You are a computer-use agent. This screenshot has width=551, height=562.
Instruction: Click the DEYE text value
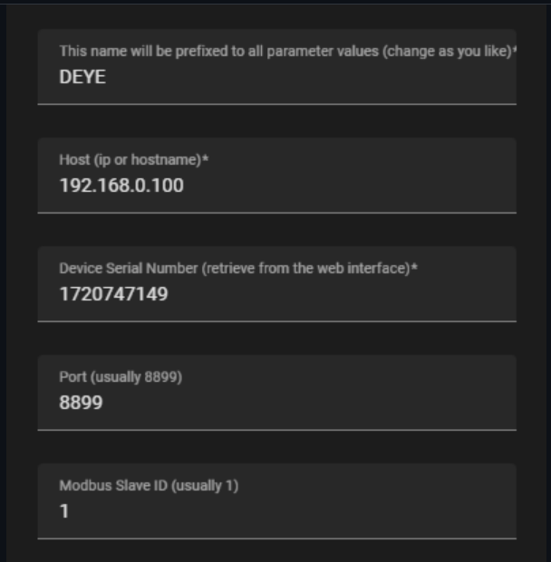pyautogui.click(x=82, y=78)
